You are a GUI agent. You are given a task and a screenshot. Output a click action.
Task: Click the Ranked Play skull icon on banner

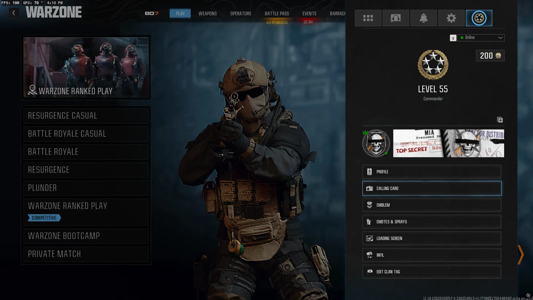(32, 90)
